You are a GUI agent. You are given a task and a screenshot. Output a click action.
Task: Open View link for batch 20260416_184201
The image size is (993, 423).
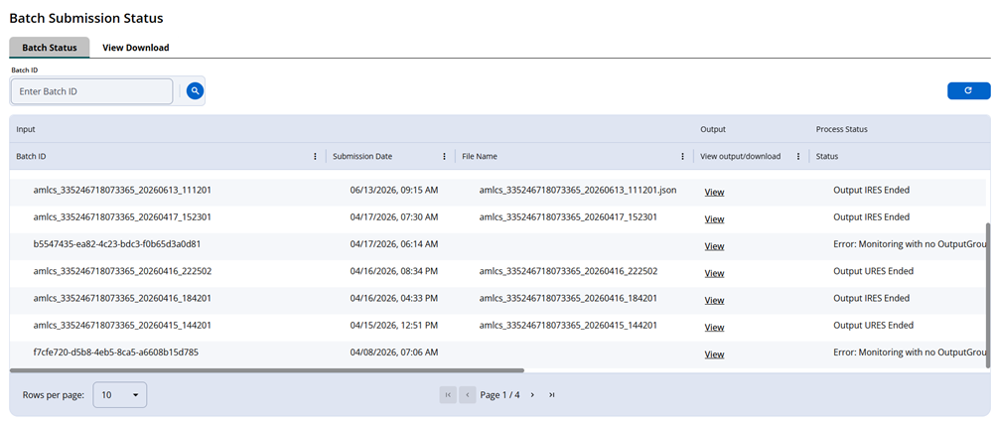(714, 300)
